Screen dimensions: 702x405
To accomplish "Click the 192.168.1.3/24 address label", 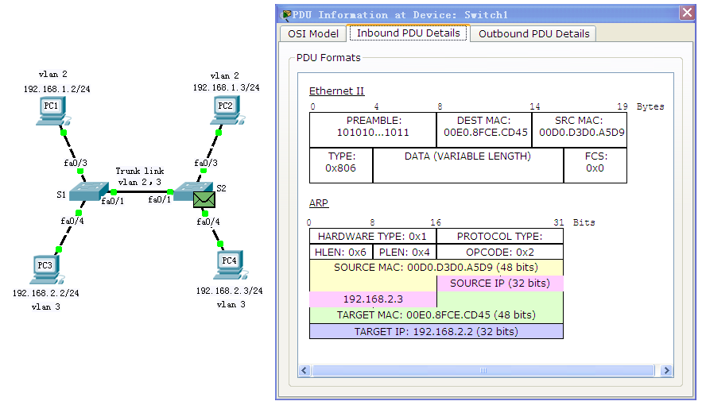I will click(226, 87).
